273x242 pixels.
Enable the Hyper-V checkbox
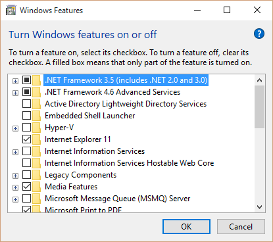coord(26,127)
